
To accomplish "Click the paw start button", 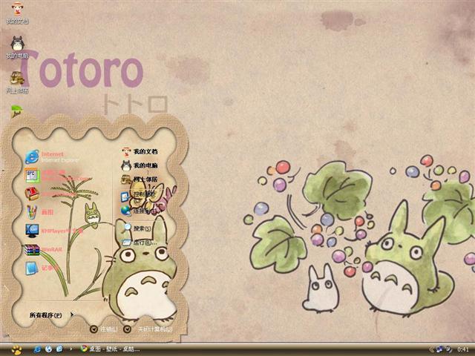I will tap(16, 349).
